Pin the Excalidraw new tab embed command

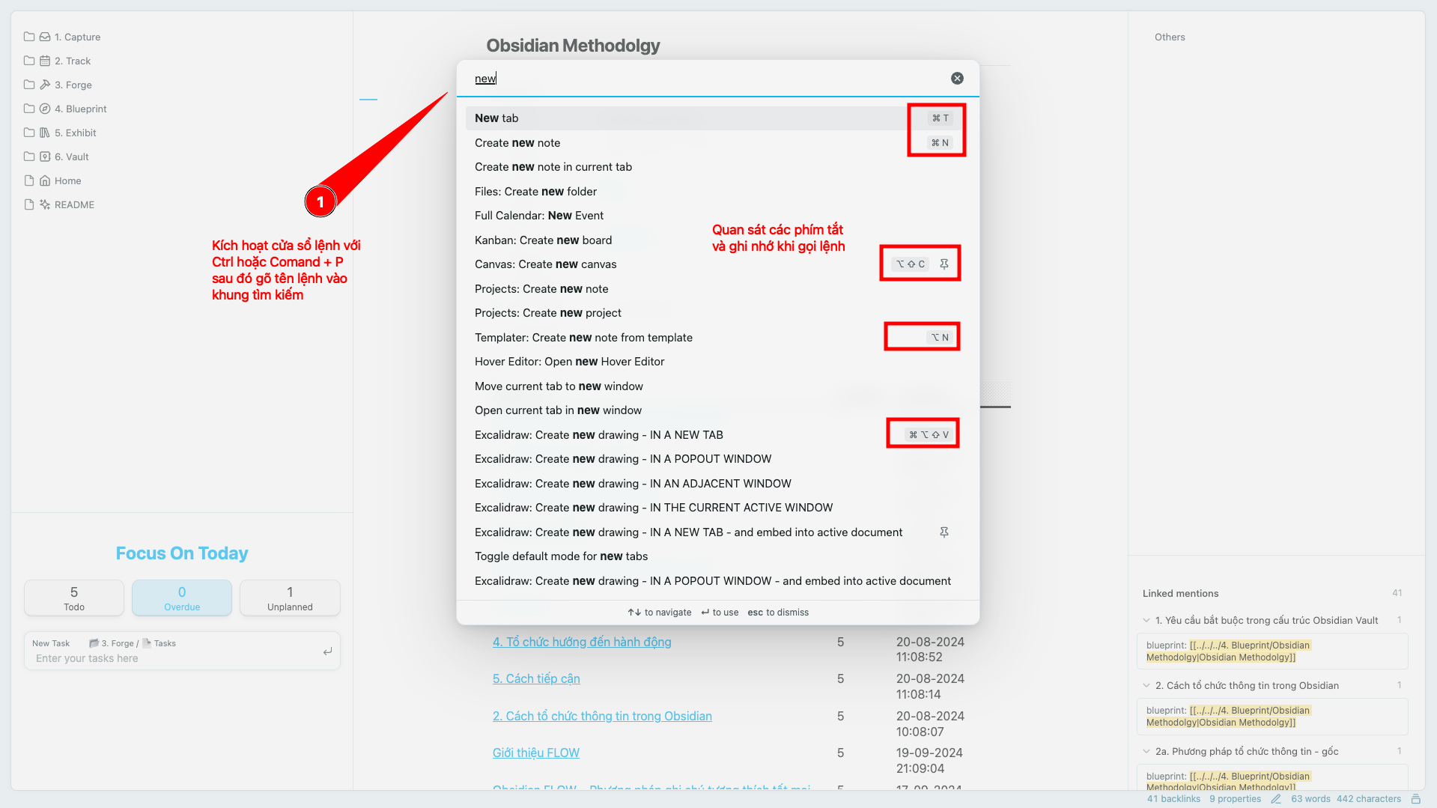click(944, 532)
